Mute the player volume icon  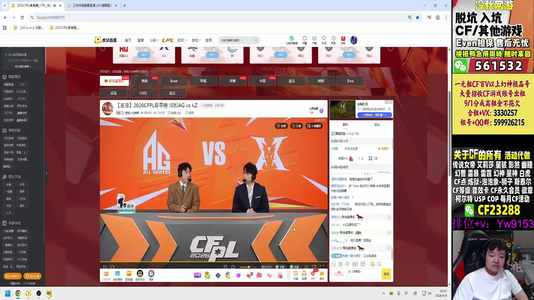tap(233, 267)
